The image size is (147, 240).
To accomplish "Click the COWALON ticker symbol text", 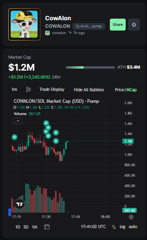I will point(57,26).
